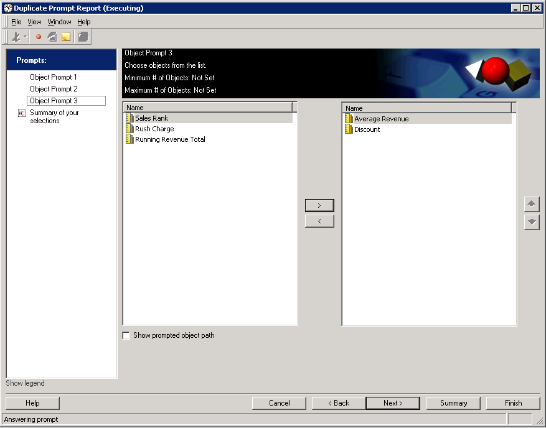Viewport: 546px width, 428px height.
Task: Open the File menu
Action: (x=16, y=21)
